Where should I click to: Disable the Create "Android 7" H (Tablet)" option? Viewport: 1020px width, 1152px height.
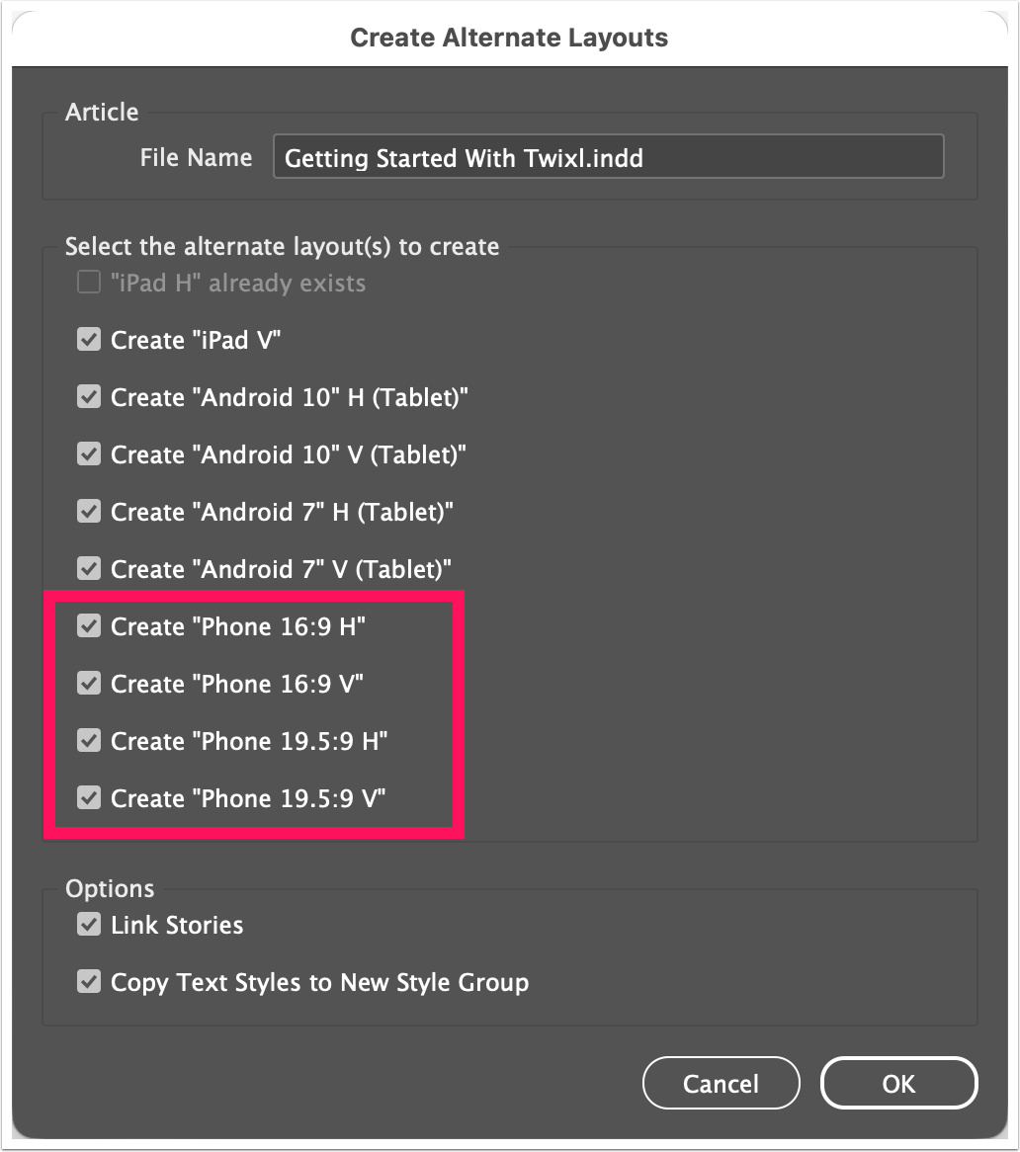click(89, 512)
